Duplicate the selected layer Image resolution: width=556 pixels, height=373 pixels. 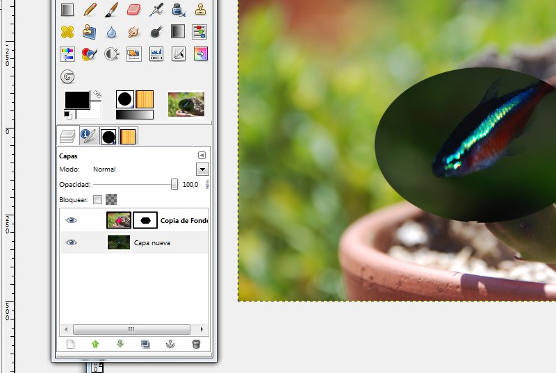145,344
